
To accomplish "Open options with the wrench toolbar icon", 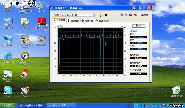I will (136, 15).
